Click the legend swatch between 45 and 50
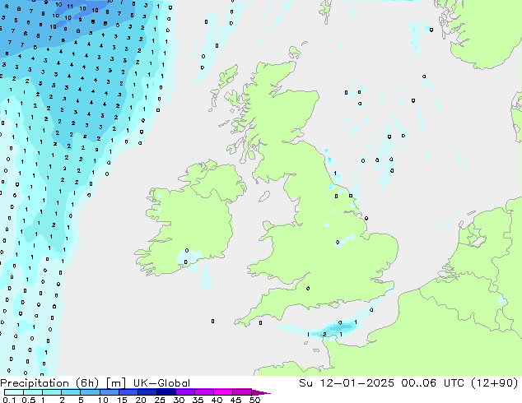The image size is (522, 403). (x=242, y=392)
